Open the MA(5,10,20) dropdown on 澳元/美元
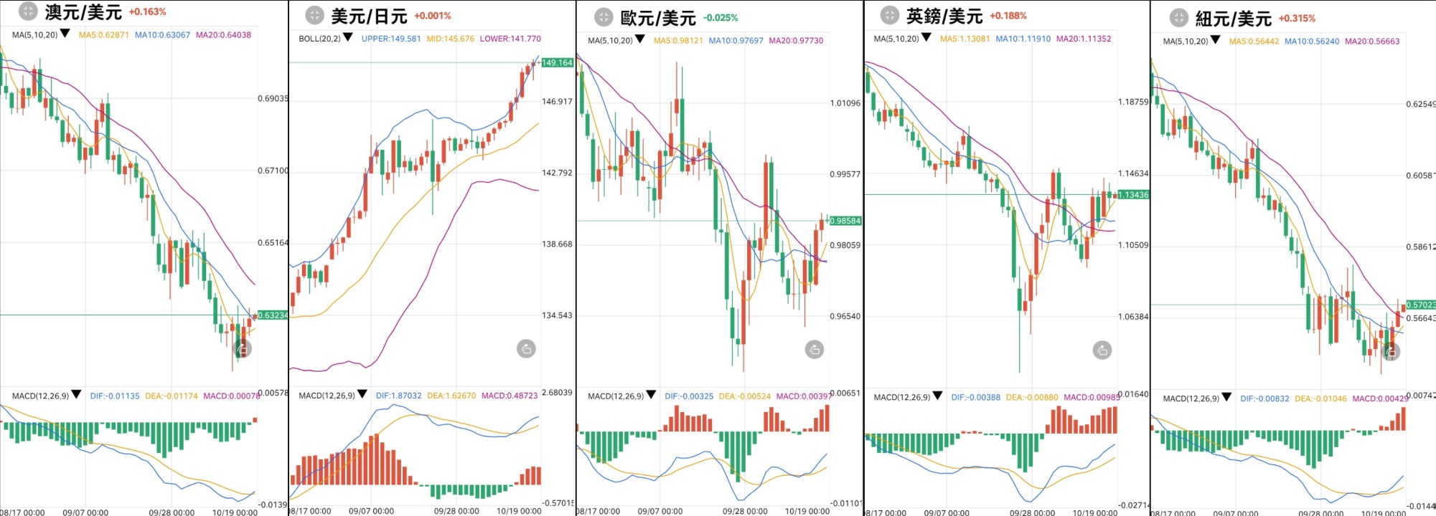1436x516 pixels. pos(65,34)
